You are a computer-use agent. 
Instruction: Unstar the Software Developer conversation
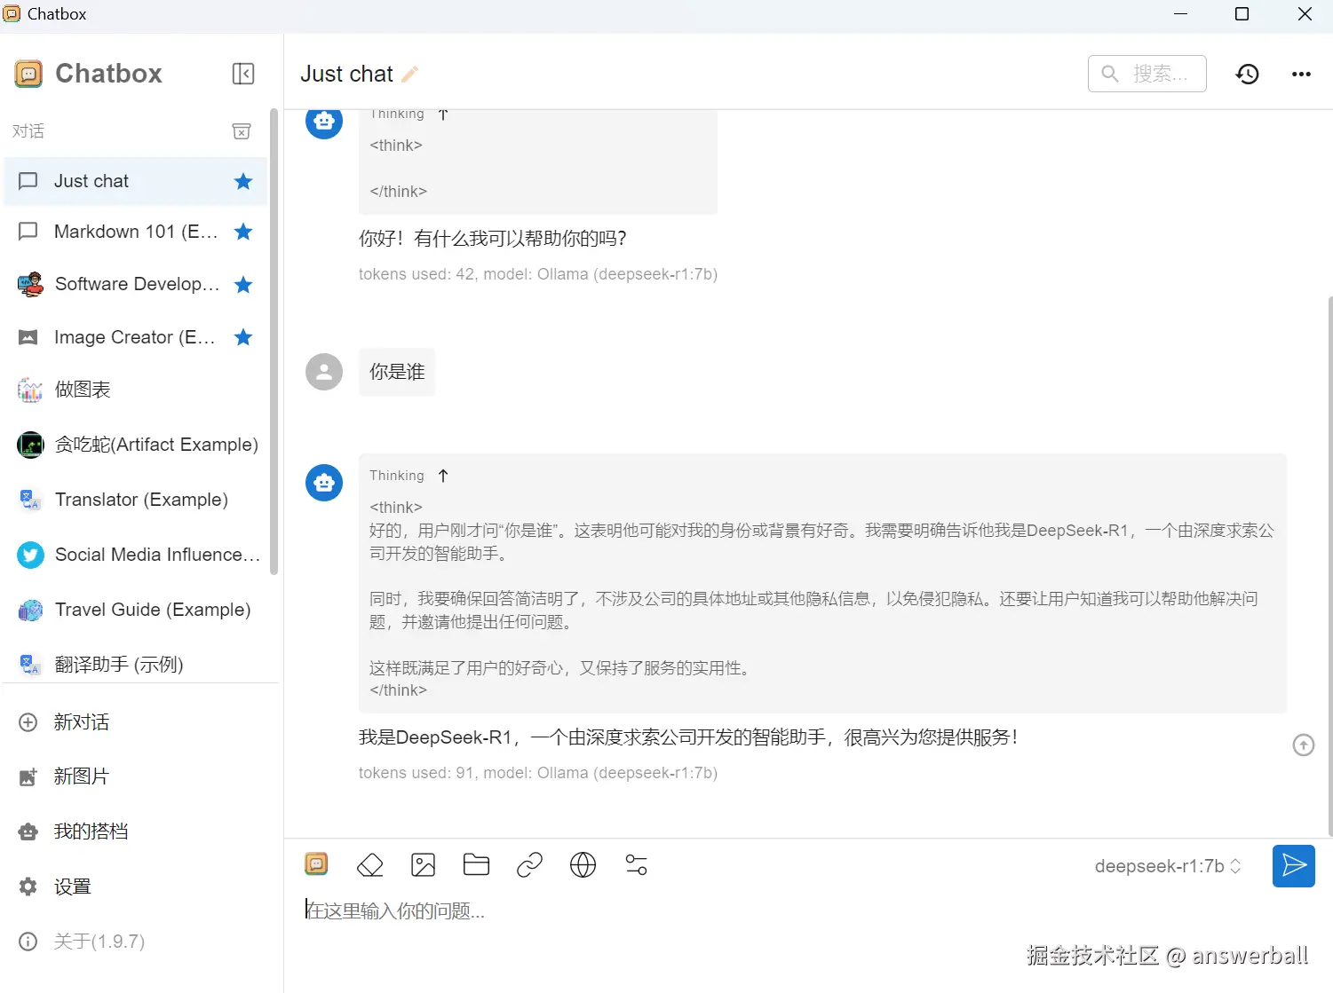[243, 285]
